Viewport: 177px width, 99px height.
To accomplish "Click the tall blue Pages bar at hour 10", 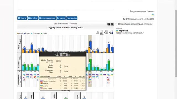I will click(90, 47).
